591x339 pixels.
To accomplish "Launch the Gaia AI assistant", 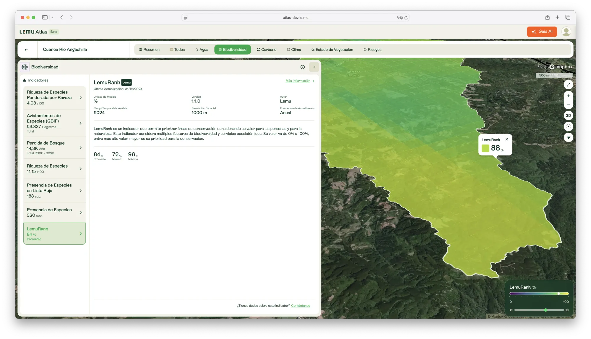I will [542, 32].
